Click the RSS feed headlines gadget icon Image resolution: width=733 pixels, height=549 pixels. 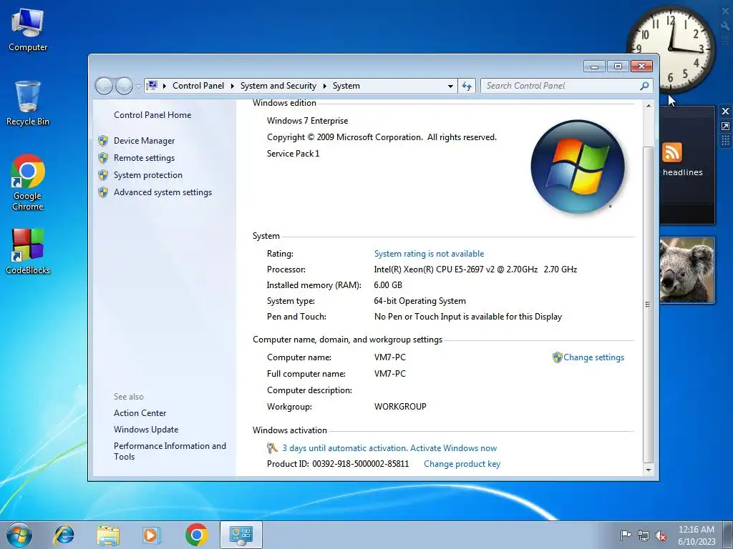[x=671, y=152]
